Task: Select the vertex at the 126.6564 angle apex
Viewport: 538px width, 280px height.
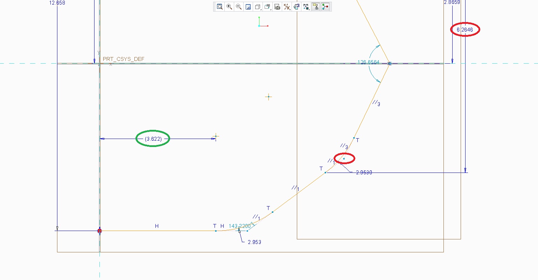Action: click(390, 64)
